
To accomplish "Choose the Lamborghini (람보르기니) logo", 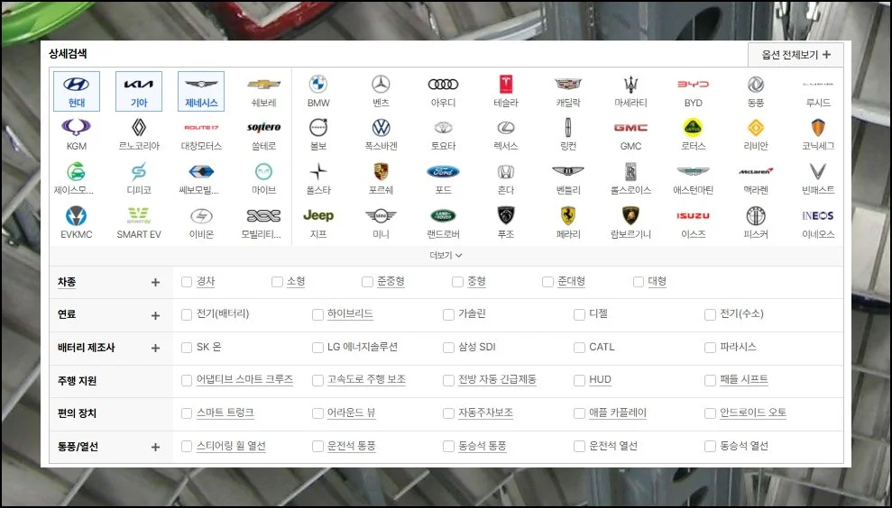I will [630, 215].
